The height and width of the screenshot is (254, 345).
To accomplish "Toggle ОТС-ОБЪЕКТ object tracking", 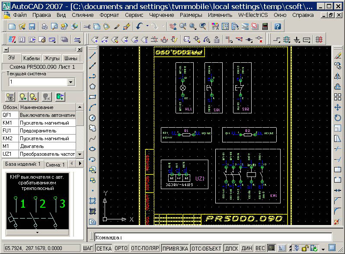I will [x=206, y=248].
